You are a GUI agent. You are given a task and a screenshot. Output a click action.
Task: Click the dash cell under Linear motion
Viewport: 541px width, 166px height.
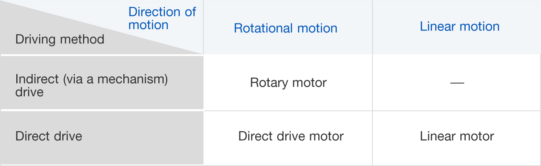point(457,83)
